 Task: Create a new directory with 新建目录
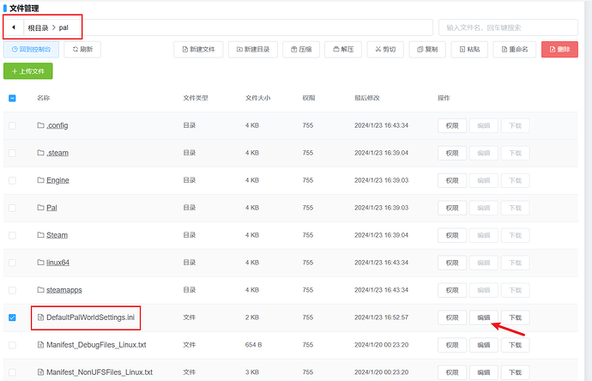(x=252, y=50)
